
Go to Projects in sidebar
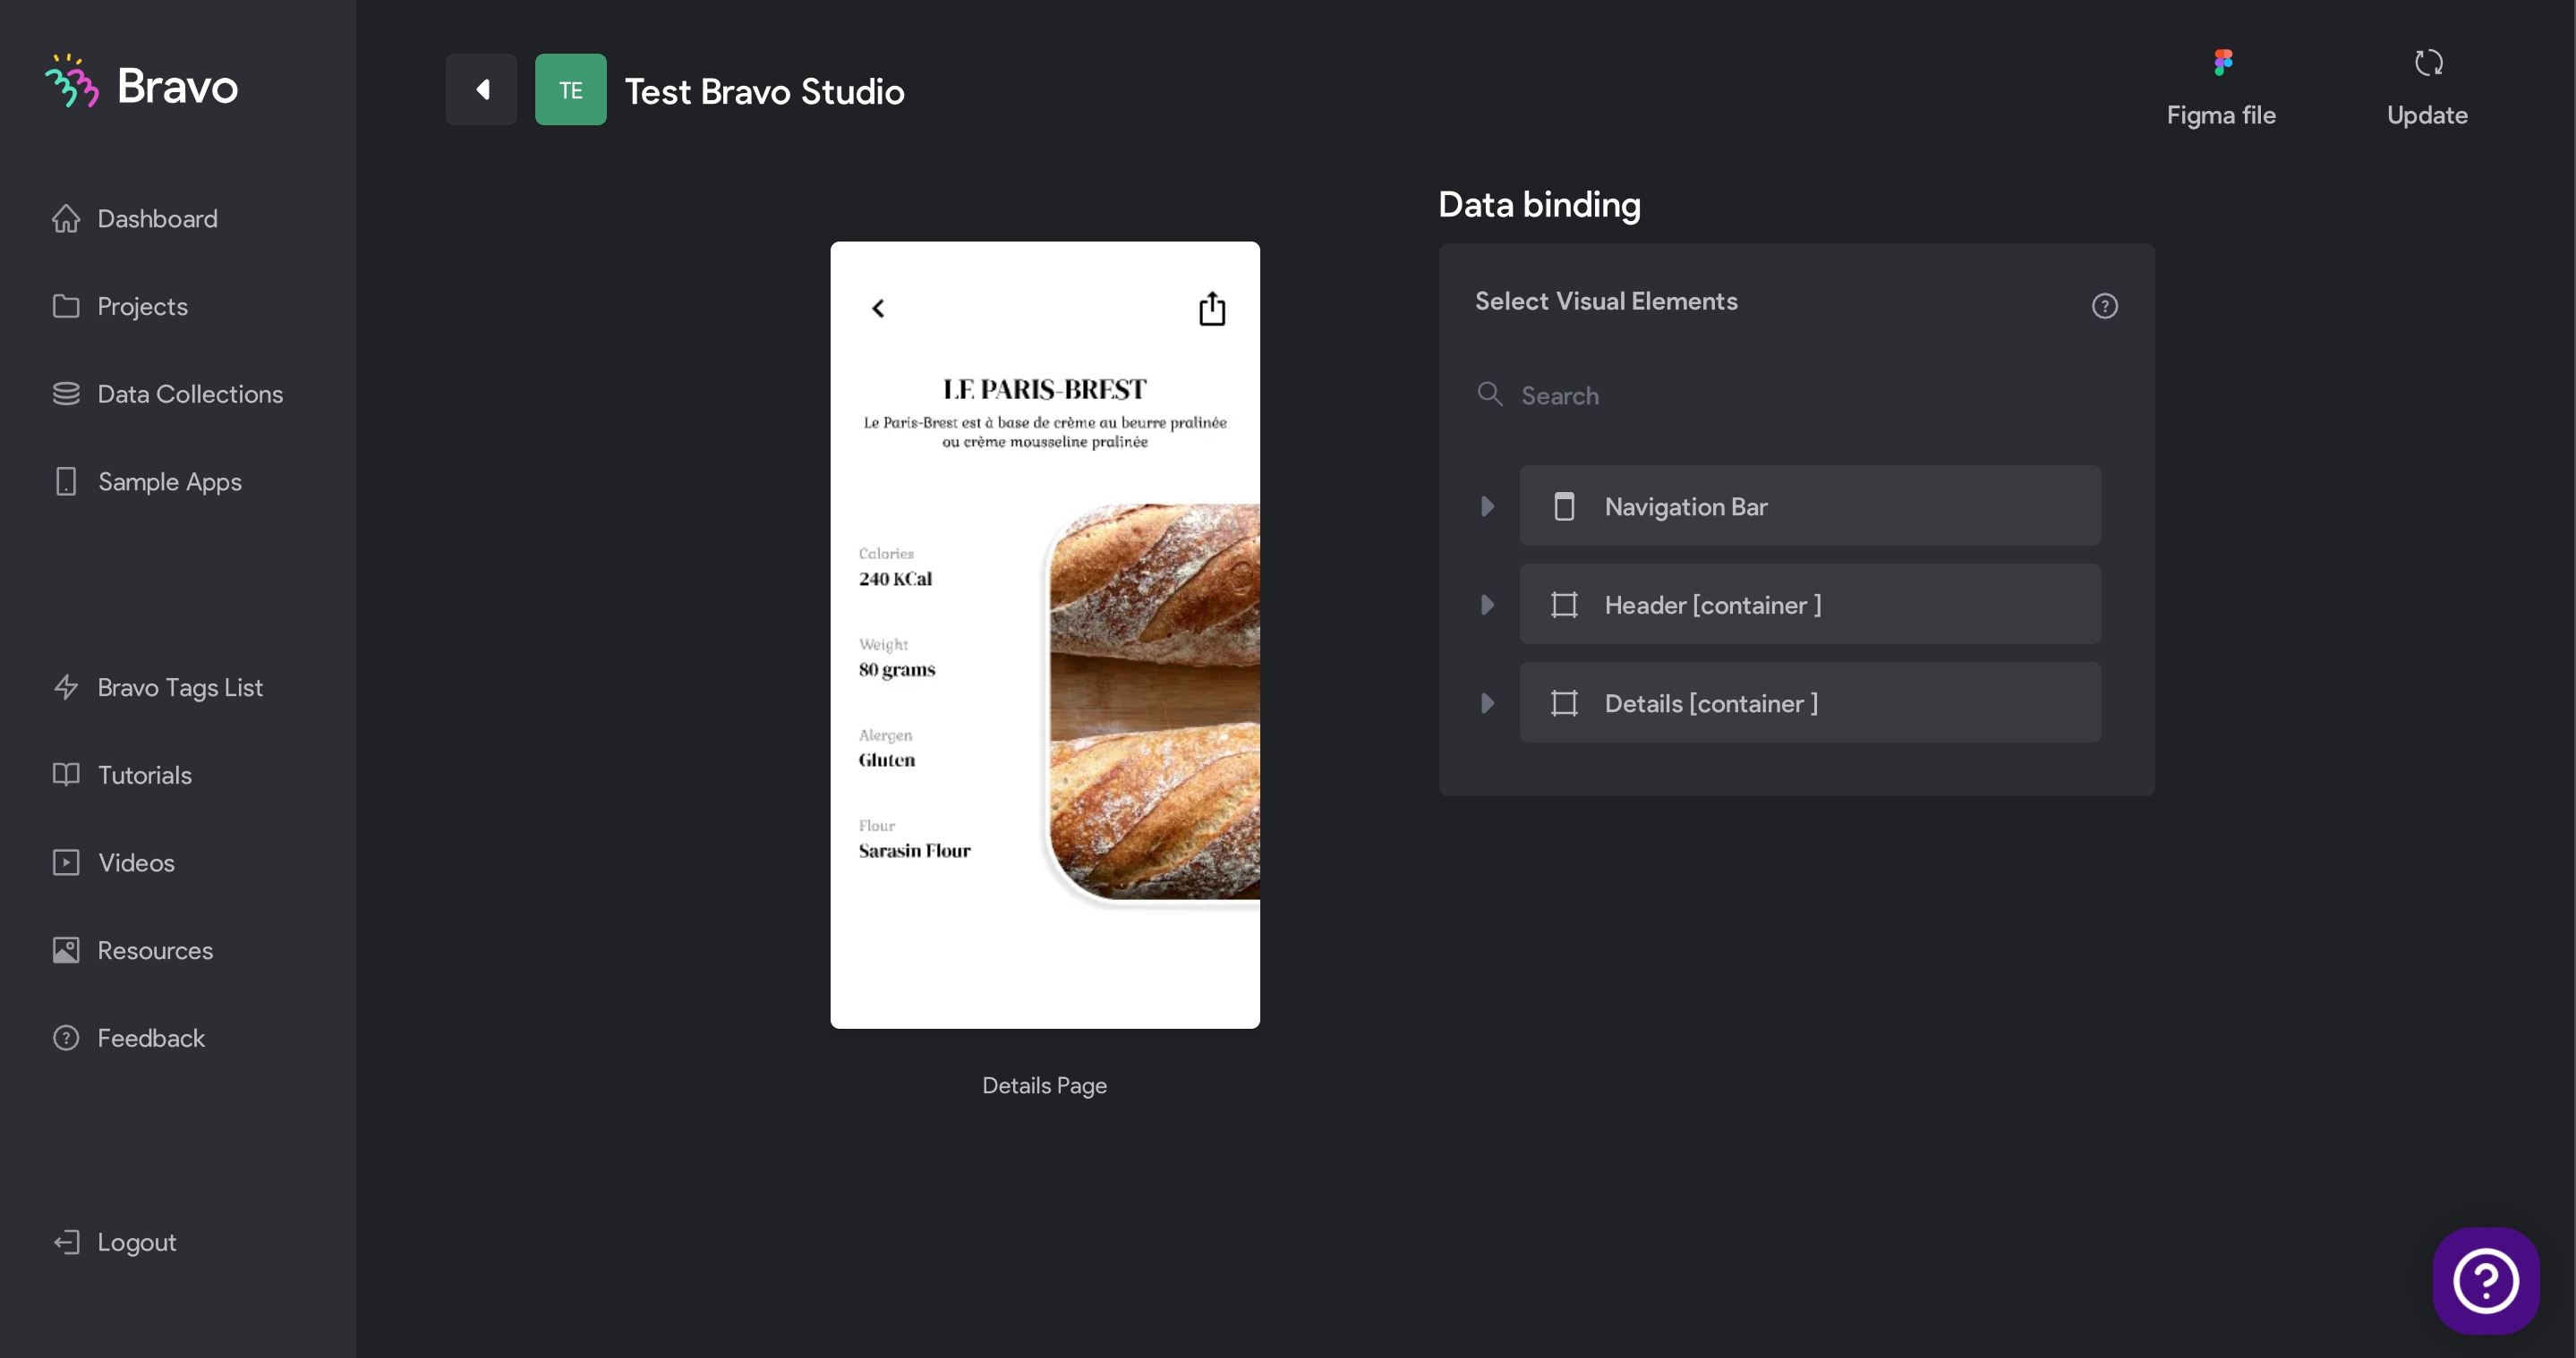point(120,307)
